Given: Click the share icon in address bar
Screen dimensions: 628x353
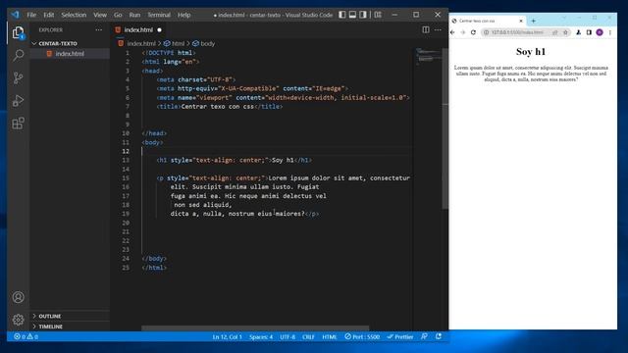Looking at the screenshot, I should pyautogui.click(x=555, y=32).
